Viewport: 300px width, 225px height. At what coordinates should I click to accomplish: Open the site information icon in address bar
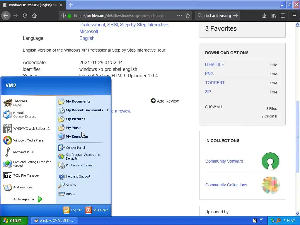tap(64, 16)
